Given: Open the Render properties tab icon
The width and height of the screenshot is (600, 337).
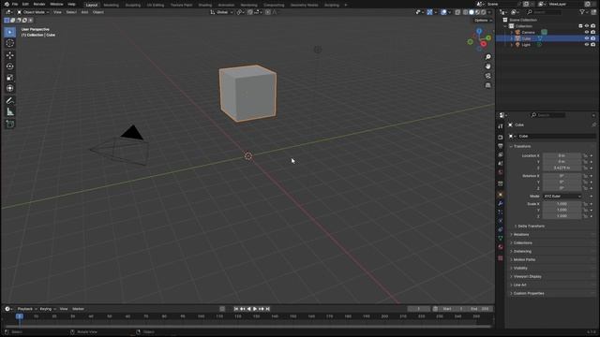Looking at the screenshot, I should coord(500,138).
